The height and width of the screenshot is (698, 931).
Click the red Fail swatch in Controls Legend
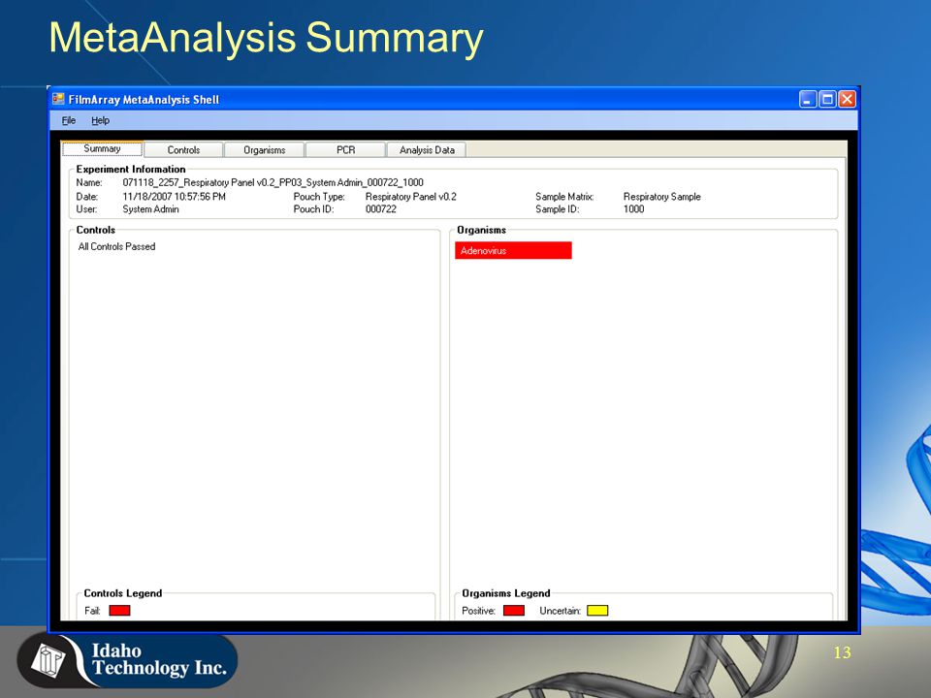[x=119, y=610]
